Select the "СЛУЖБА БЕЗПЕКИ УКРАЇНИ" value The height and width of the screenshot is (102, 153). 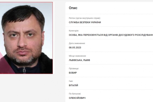click(x=85, y=22)
